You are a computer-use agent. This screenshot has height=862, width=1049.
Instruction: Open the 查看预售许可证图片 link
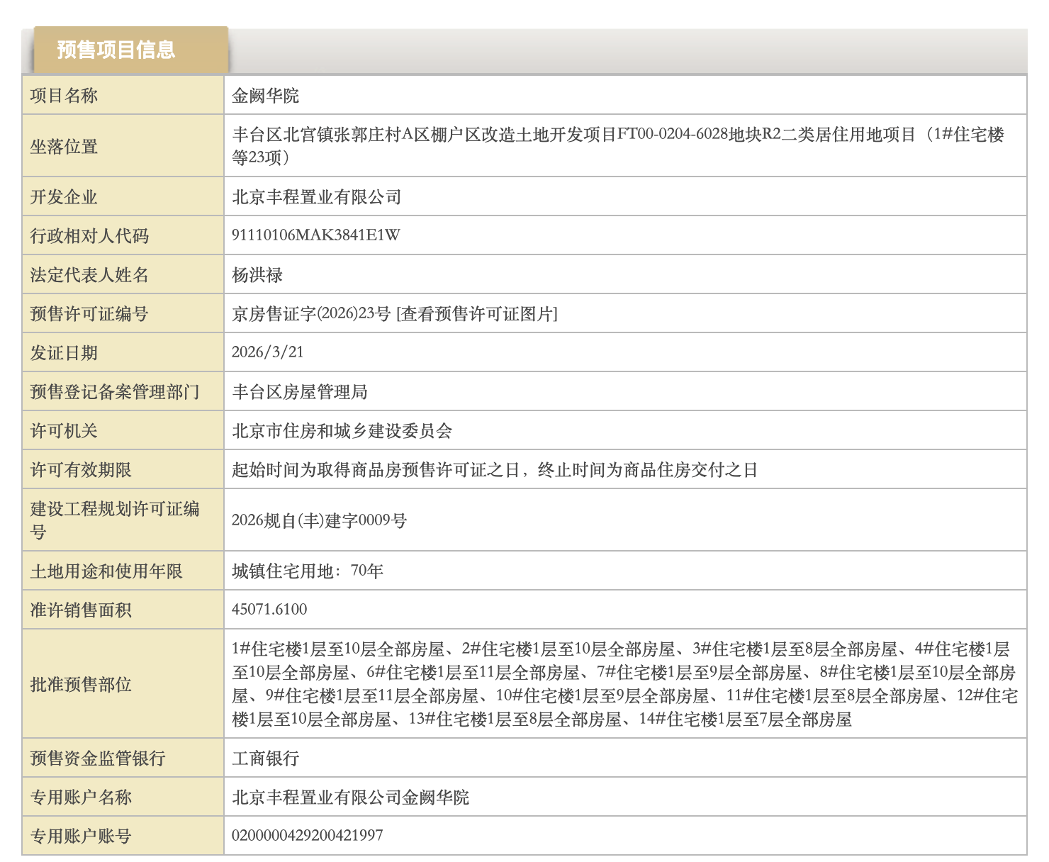(x=477, y=314)
